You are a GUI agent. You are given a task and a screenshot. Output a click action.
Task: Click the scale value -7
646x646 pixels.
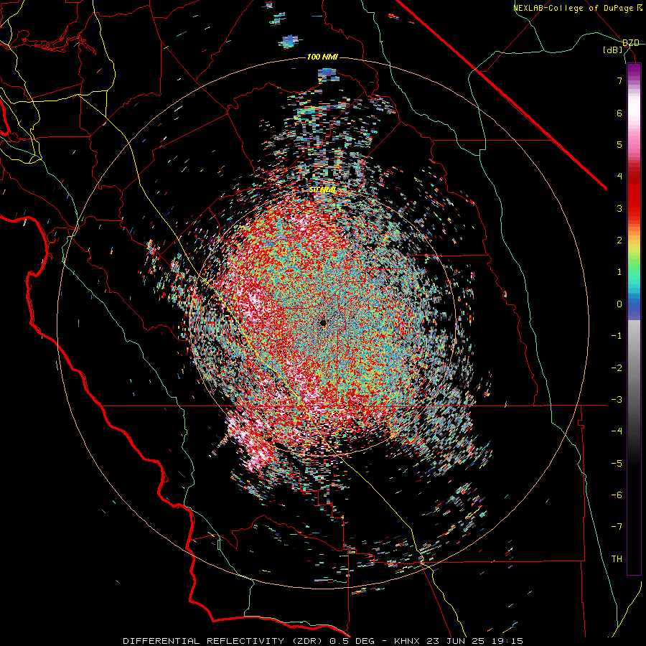tap(617, 527)
